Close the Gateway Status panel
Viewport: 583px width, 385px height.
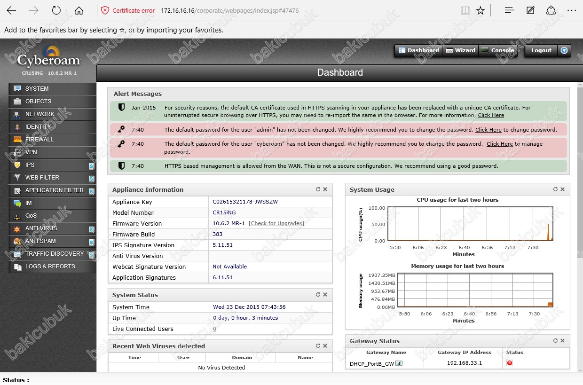pos(563,340)
